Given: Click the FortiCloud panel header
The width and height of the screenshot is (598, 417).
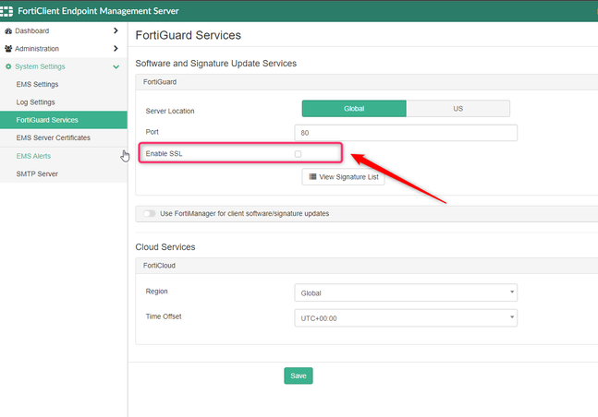Looking at the screenshot, I should [367, 266].
